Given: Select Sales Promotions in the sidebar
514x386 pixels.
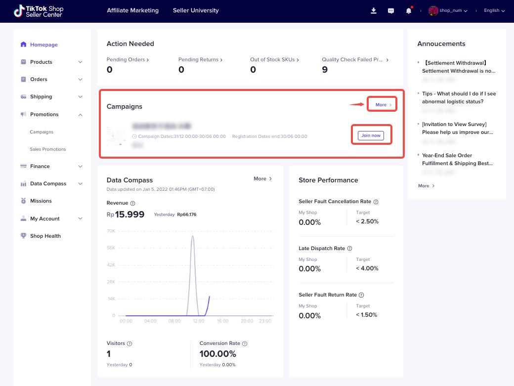Looking at the screenshot, I should coord(47,149).
